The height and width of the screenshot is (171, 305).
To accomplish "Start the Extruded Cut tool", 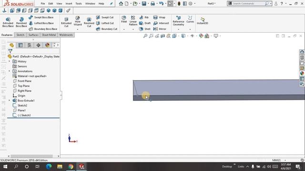I will coord(66,22).
